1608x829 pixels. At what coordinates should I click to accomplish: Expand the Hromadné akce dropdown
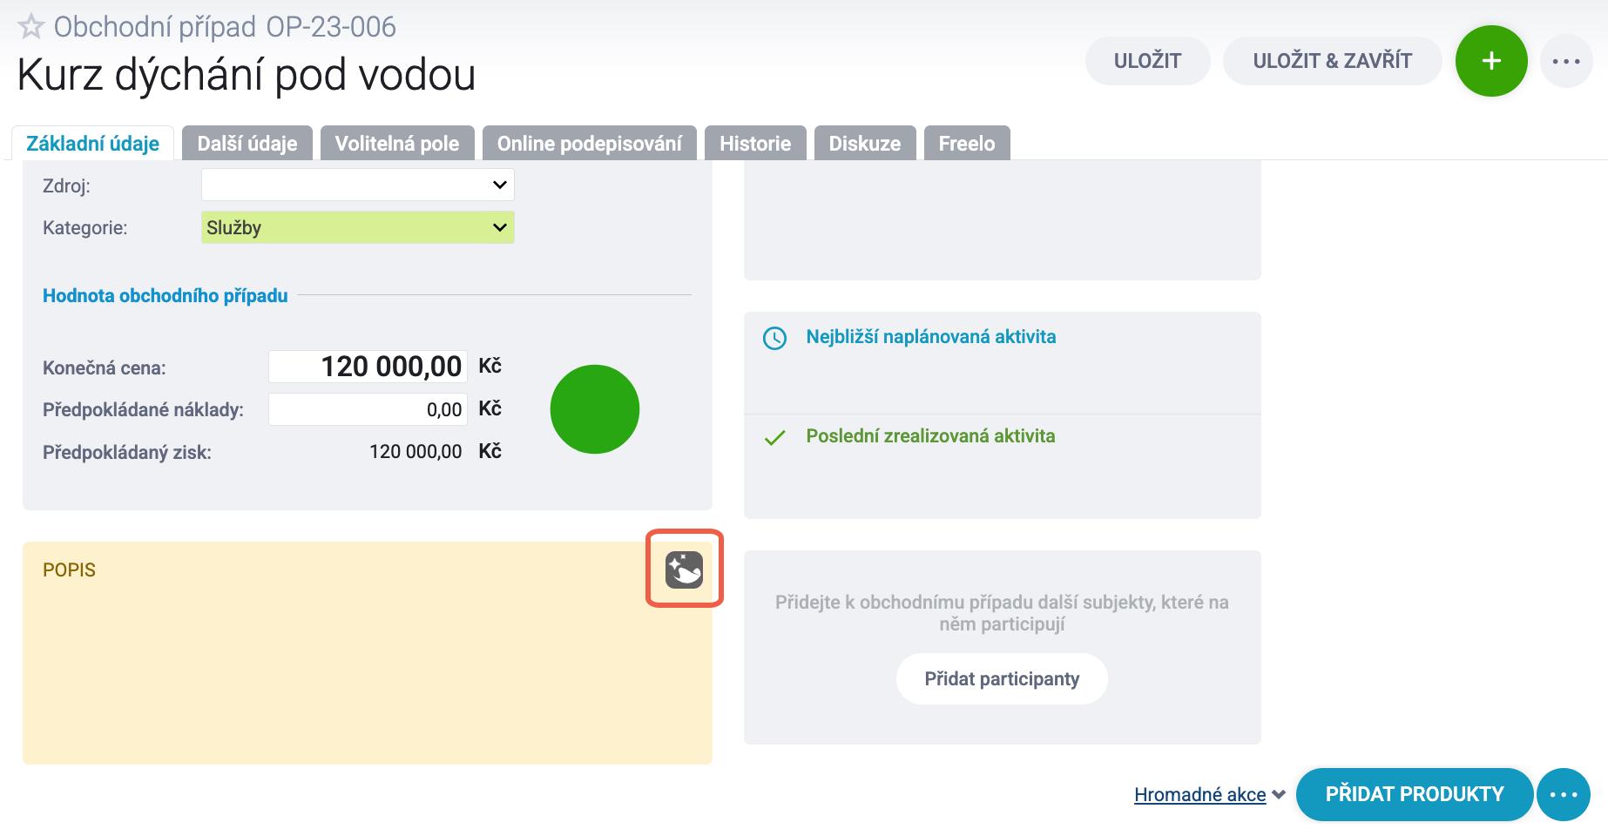click(1209, 794)
